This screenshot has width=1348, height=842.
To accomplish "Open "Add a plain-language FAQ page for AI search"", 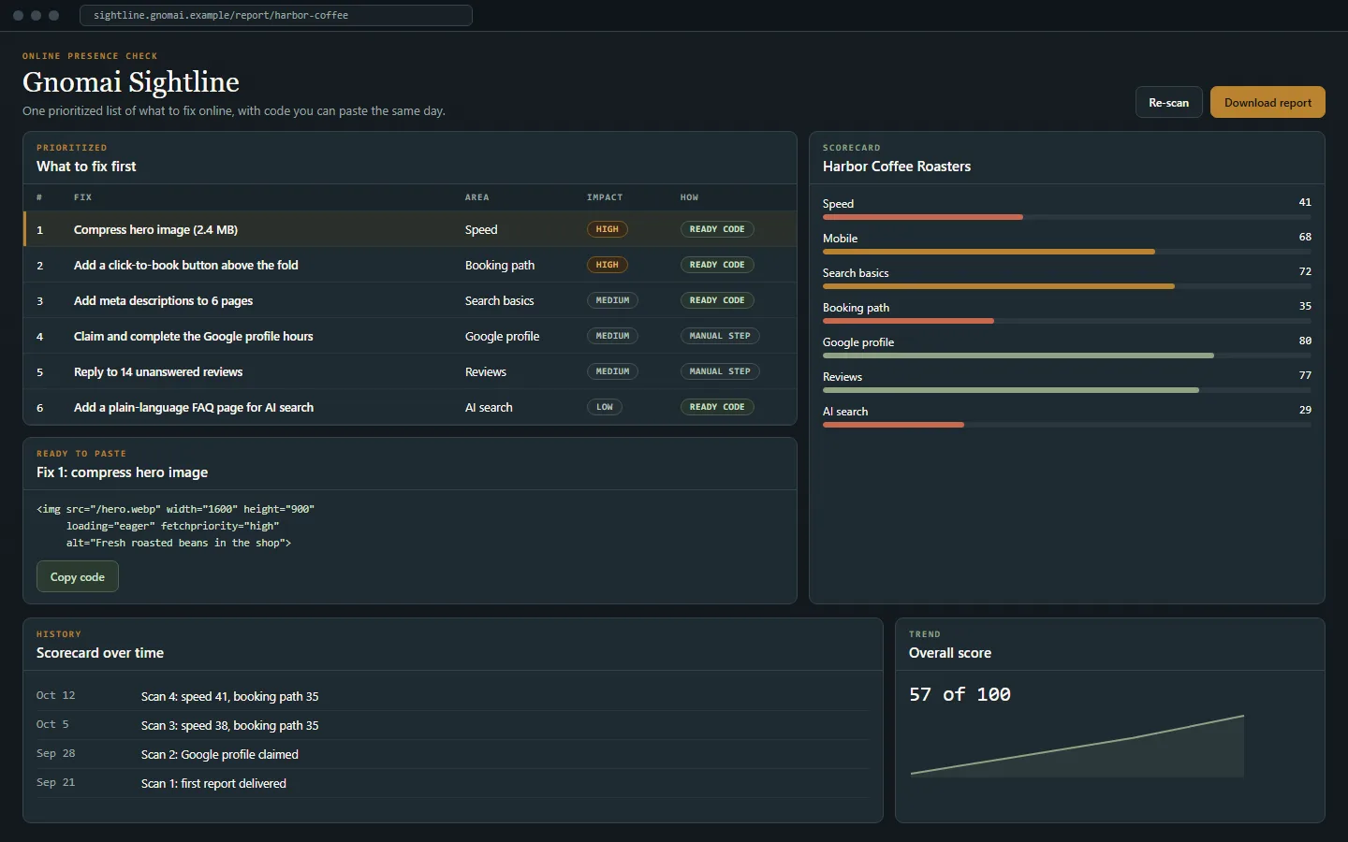I will point(410,407).
